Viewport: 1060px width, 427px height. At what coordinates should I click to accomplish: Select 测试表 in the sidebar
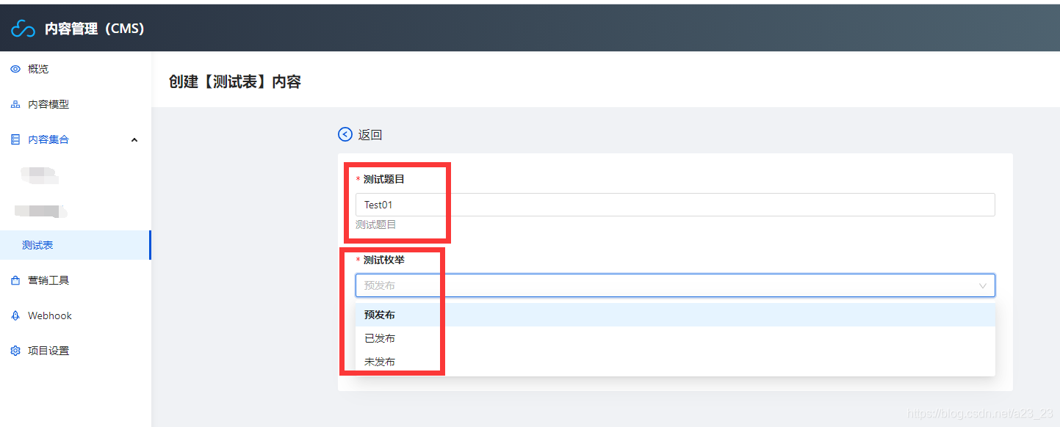[x=76, y=245]
